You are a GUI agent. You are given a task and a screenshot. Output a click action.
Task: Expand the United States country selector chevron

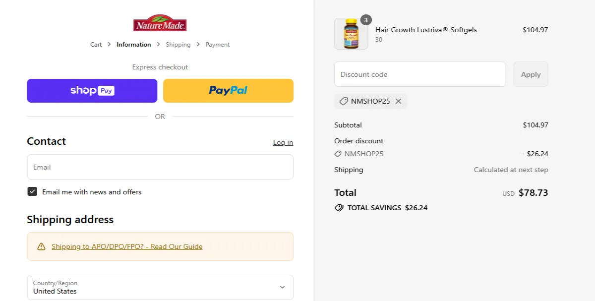click(x=282, y=287)
